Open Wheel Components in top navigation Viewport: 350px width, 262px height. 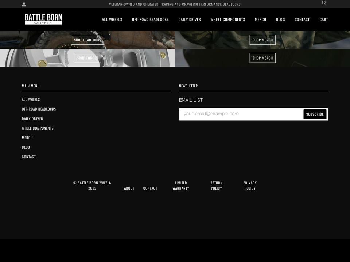[x=227, y=20]
